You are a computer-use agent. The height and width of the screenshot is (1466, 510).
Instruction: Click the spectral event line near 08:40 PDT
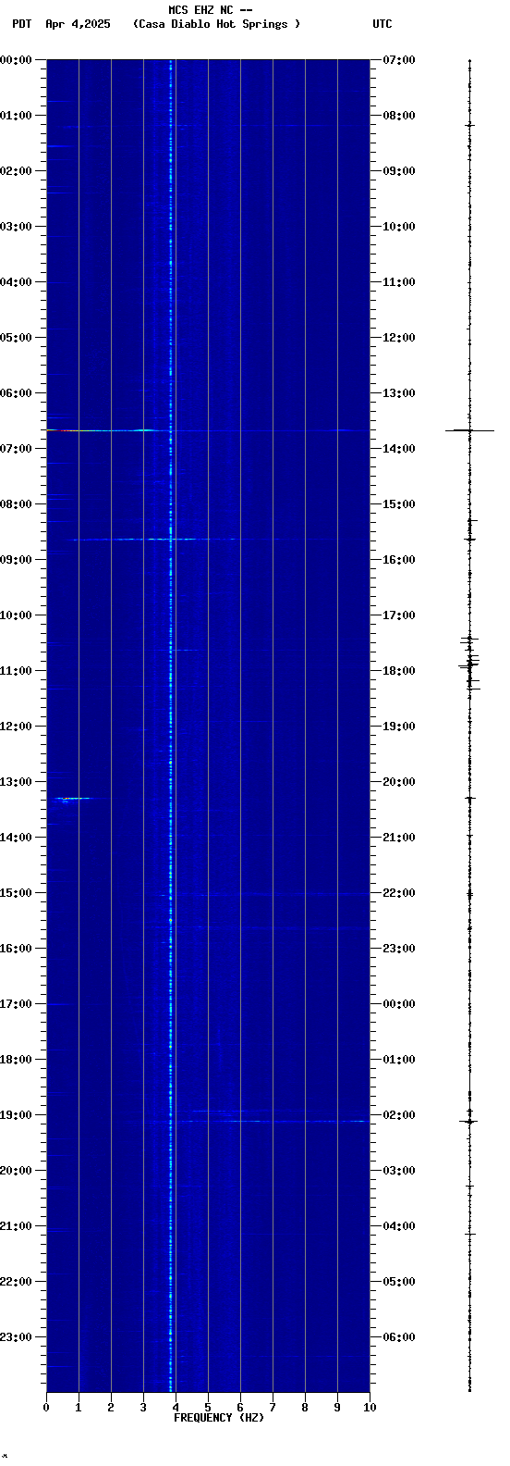click(x=152, y=539)
